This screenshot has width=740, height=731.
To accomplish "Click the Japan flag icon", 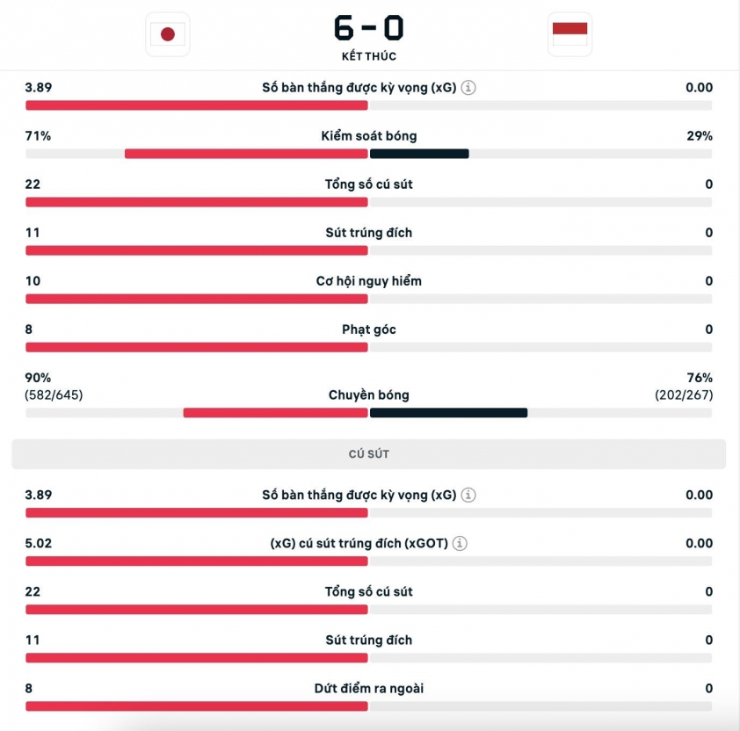I will click(x=168, y=34).
